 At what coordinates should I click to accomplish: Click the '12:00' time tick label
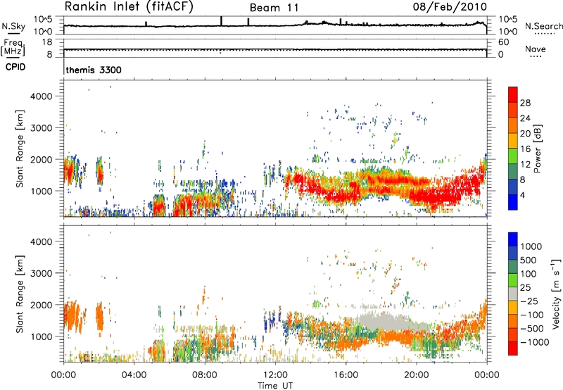pyautogui.click(x=275, y=375)
